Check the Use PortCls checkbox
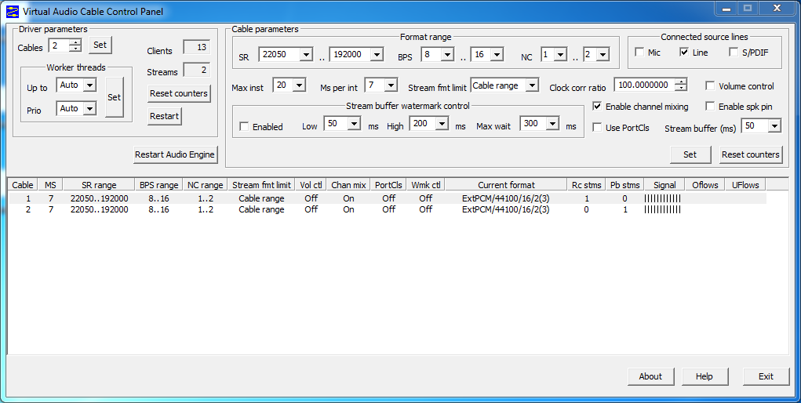The width and height of the screenshot is (801, 403). click(x=597, y=127)
